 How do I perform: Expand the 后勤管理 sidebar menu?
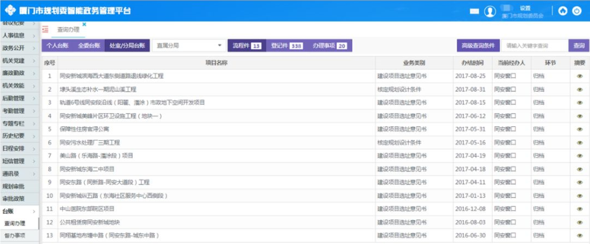click(x=20, y=98)
